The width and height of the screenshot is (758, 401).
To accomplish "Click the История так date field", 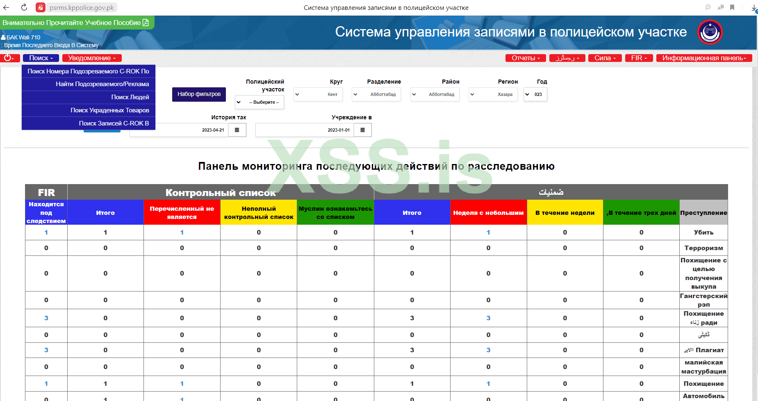I will coord(179,130).
